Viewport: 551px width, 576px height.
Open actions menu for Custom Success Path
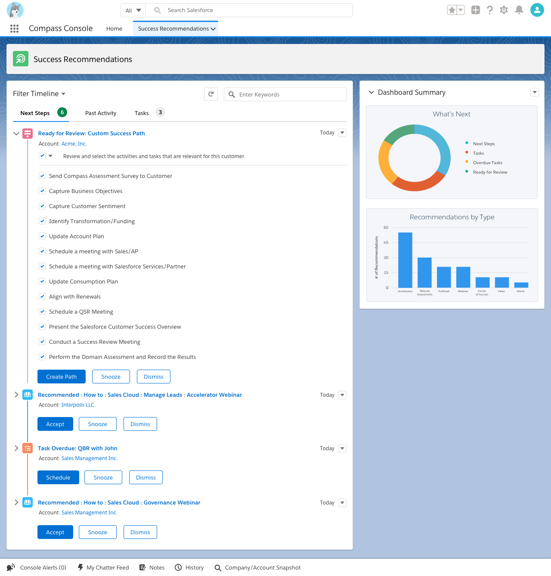(x=342, y=133)
